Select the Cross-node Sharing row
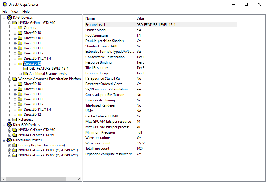 (161, 100)
